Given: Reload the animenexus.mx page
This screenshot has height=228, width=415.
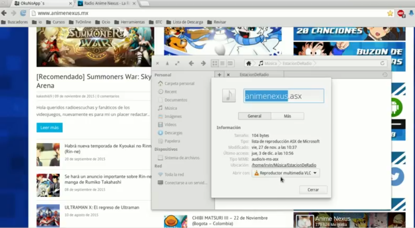Looking at the screenshot, I should click(23, 13).
